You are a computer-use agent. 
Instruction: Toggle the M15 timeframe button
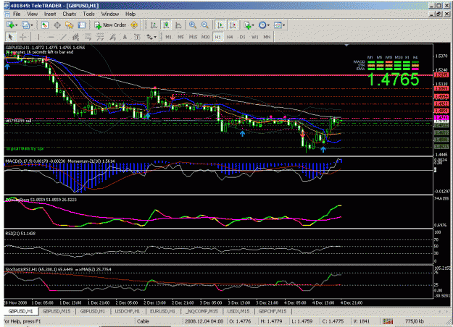193,37
